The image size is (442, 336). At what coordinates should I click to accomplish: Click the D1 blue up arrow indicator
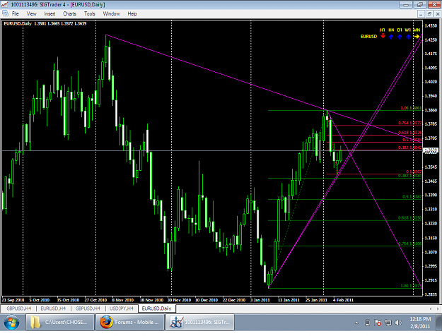(x=400, y=37)
